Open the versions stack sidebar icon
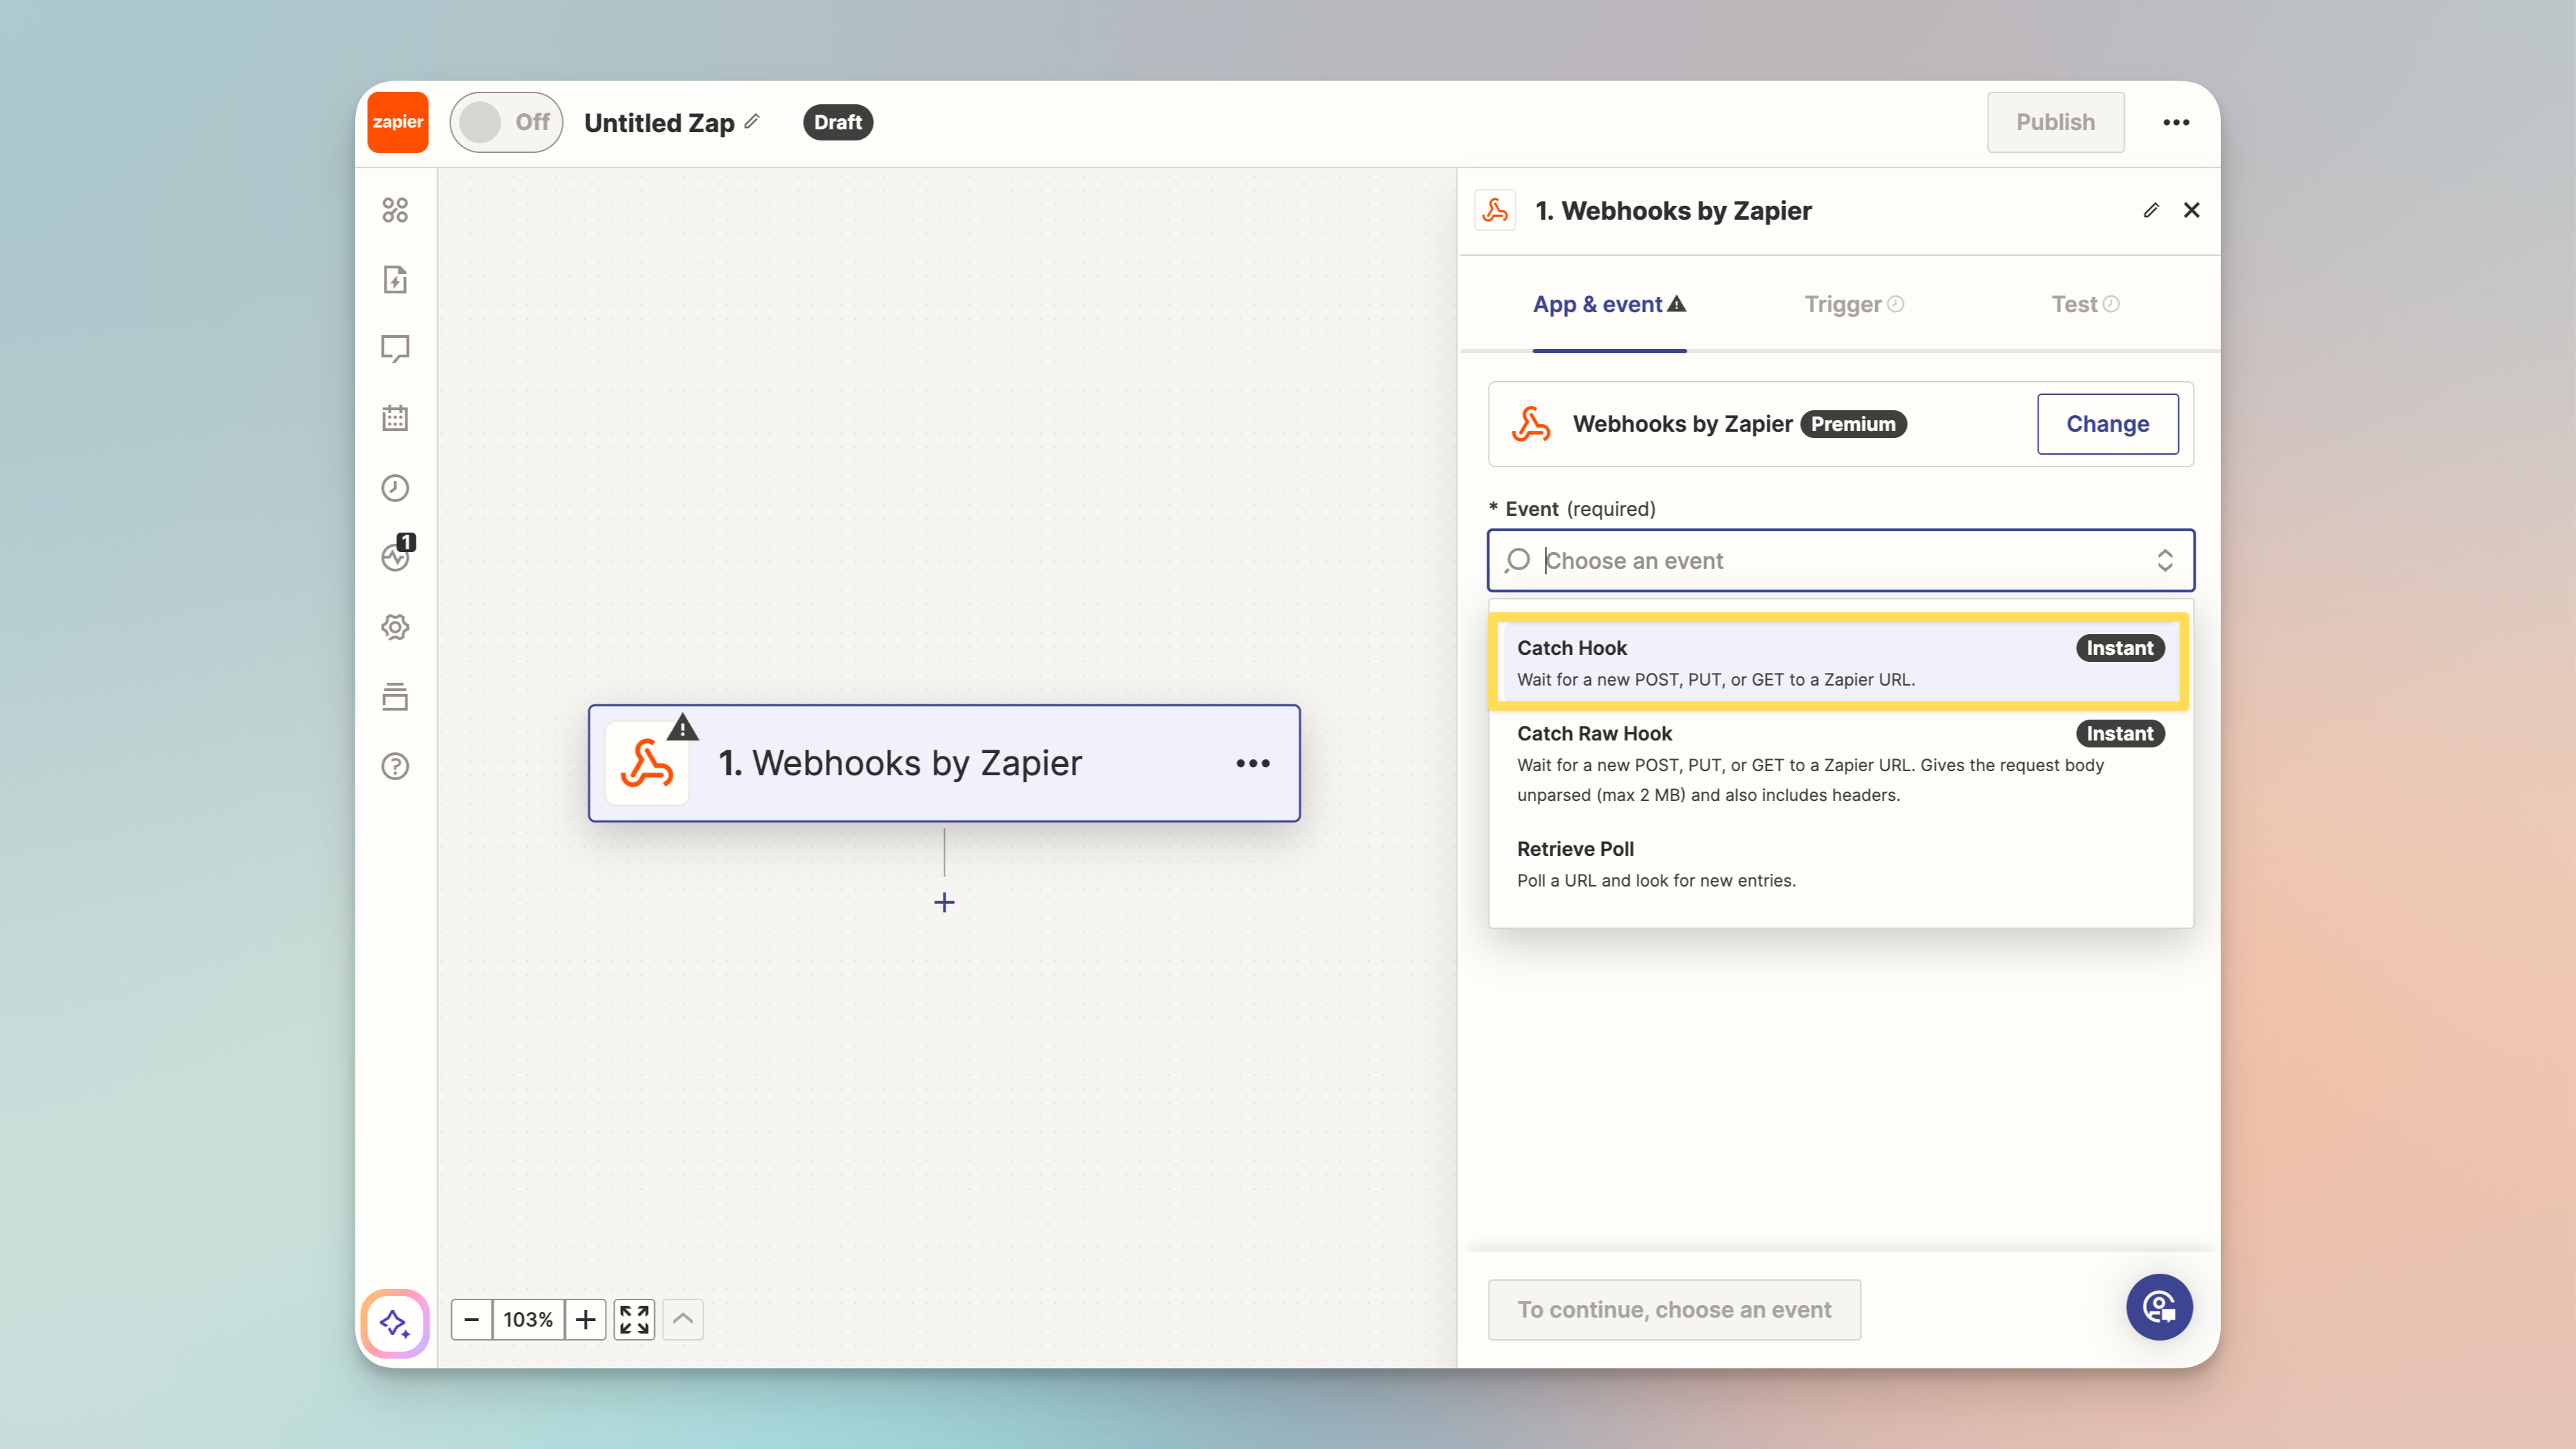 pyautogui.click(x=395, y=697)
